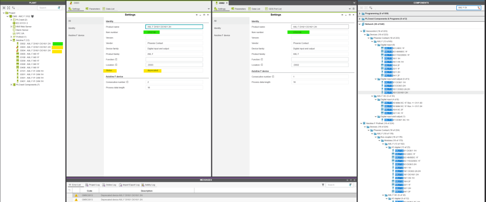The width and height of the screenshot is (486, 202).
Task: Open the Safety Log tab in Messages
Action: 150,185
